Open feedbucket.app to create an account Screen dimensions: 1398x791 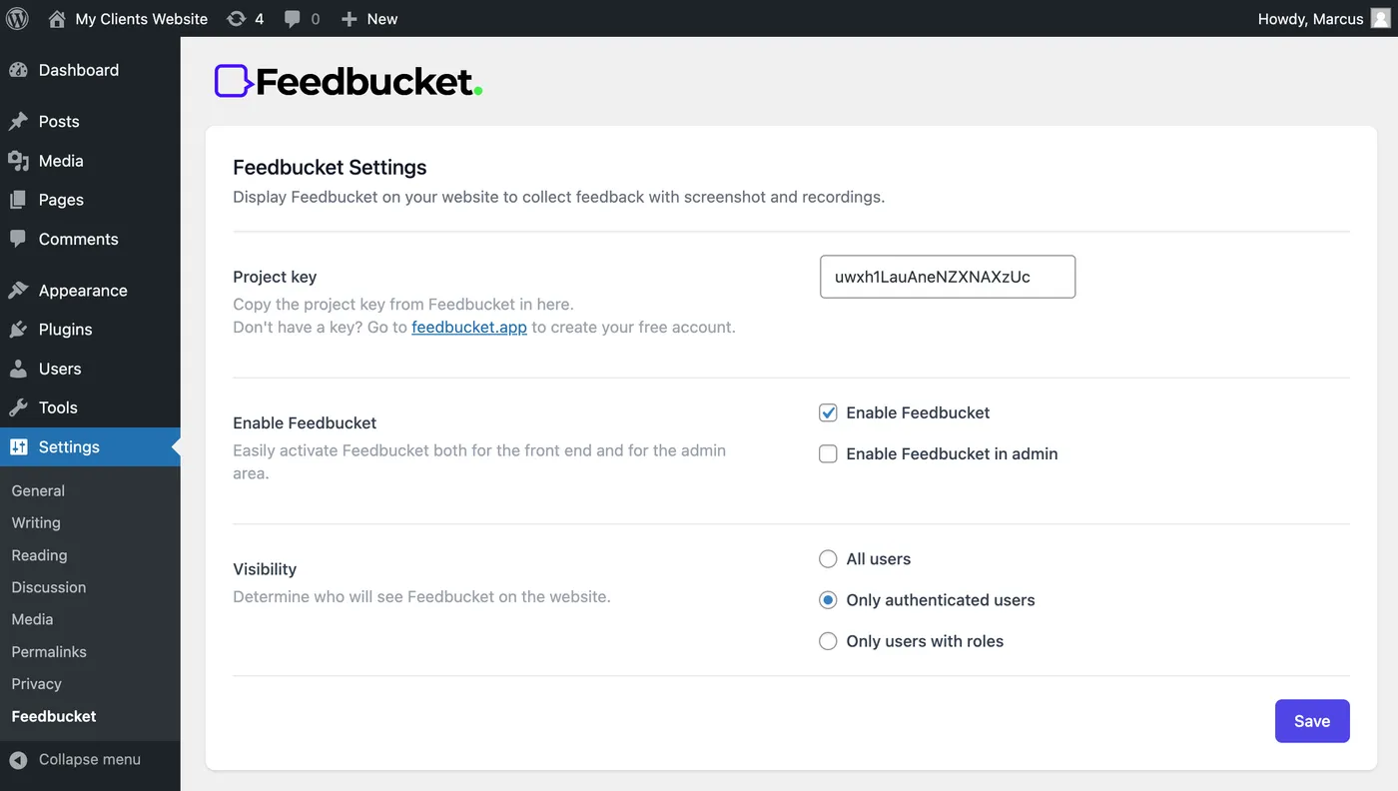pos(468,327)
